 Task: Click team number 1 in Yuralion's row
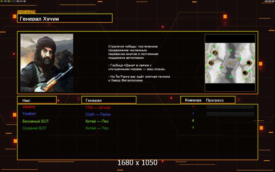[193, 114]
